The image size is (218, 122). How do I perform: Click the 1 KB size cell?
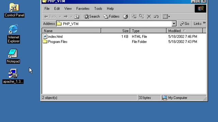click(x=125, y=37)
